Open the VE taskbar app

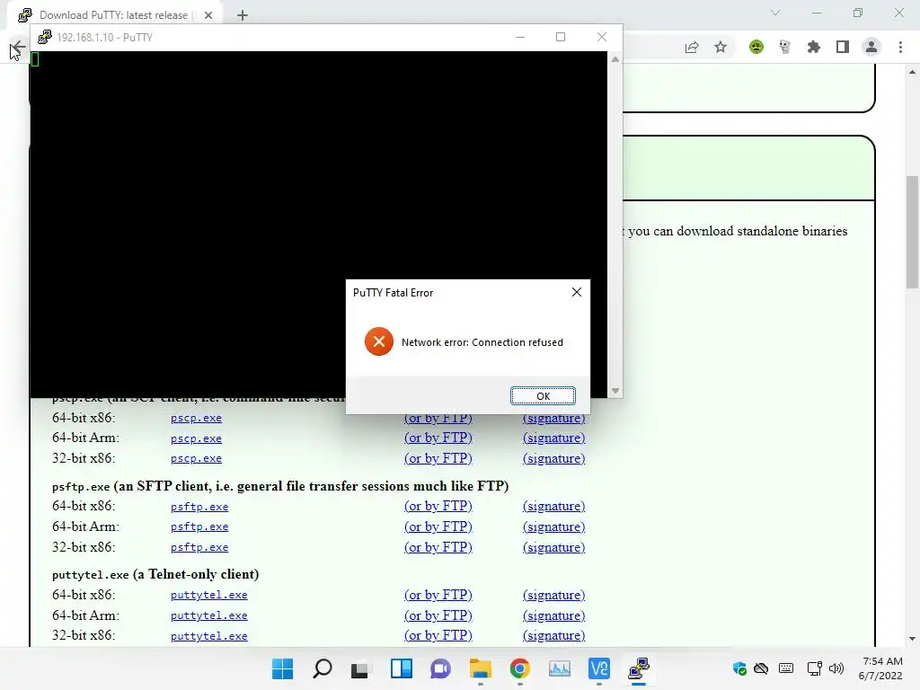pyautogui.click(x=599, y=668)
